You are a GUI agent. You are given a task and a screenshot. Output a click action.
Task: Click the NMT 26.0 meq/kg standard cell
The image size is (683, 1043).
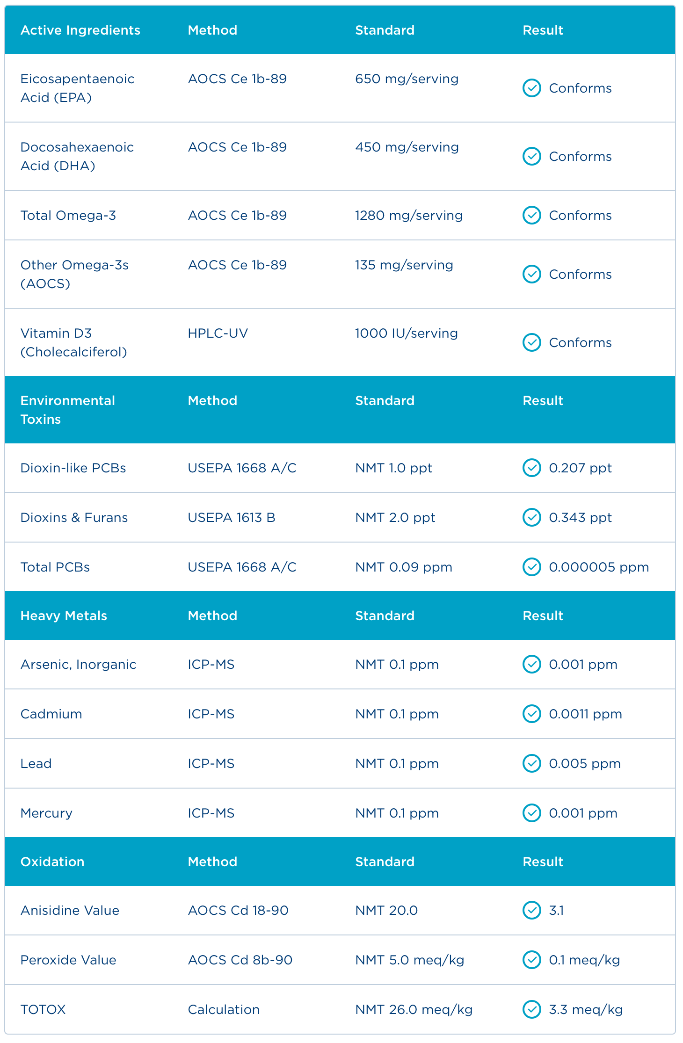pyautogui.click(x=414, y=1009)
